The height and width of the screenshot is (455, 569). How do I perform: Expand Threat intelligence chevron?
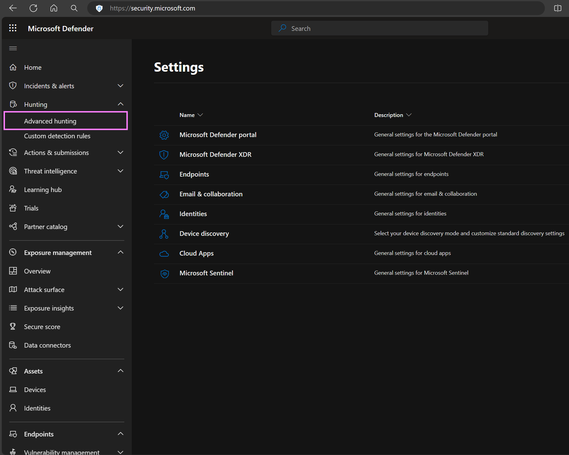point(121,171)
